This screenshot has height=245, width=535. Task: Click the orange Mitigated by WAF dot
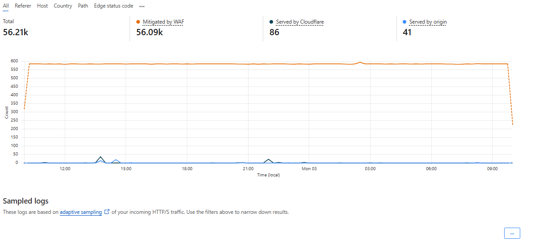tap(139, 22)
